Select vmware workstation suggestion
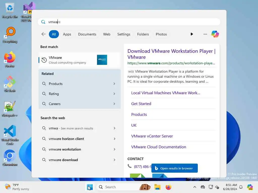This screenshot has width=258, height=193. 65,149
